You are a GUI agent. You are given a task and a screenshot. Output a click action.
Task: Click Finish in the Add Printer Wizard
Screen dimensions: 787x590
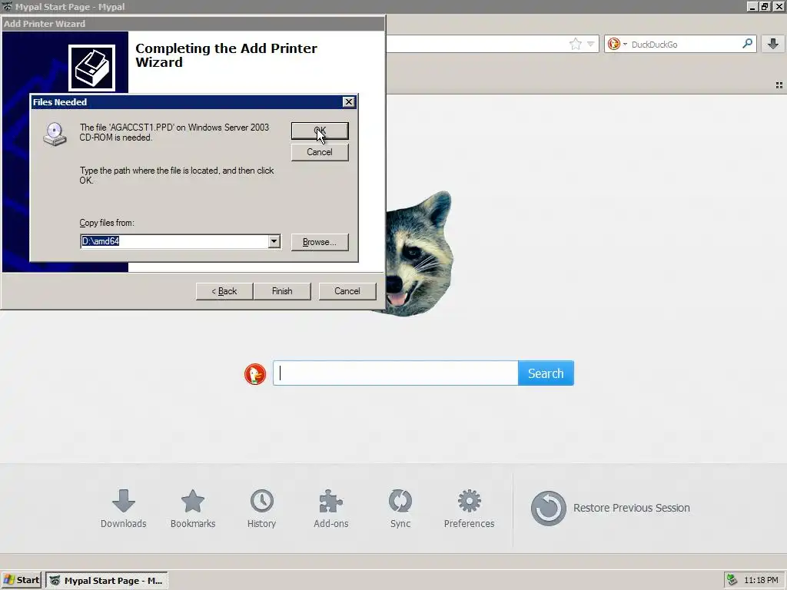(282, 291)
